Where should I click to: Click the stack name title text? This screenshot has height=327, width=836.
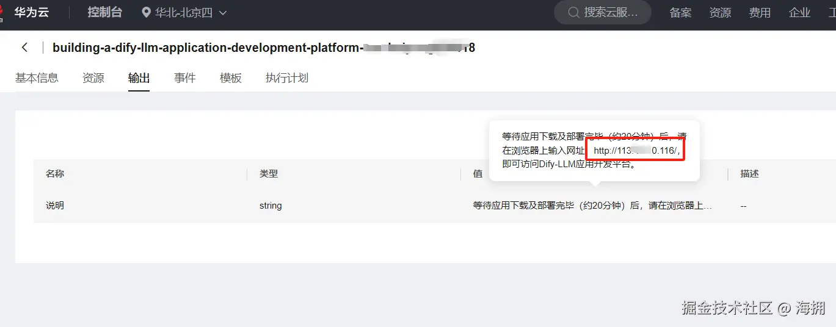coord(264,48)
